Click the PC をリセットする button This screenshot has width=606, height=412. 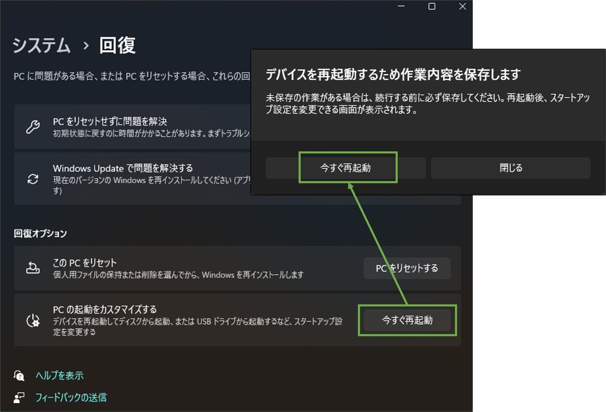click(x=407, y=268)
